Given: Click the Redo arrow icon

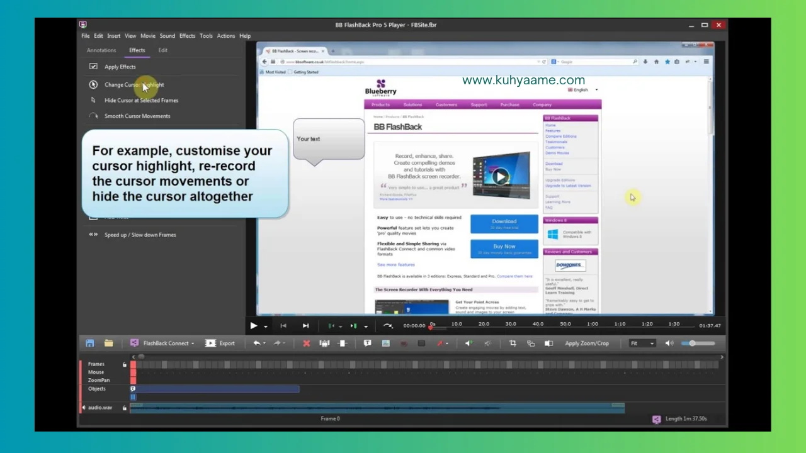Looking at the screenshot, I should [x=277, y=343].
